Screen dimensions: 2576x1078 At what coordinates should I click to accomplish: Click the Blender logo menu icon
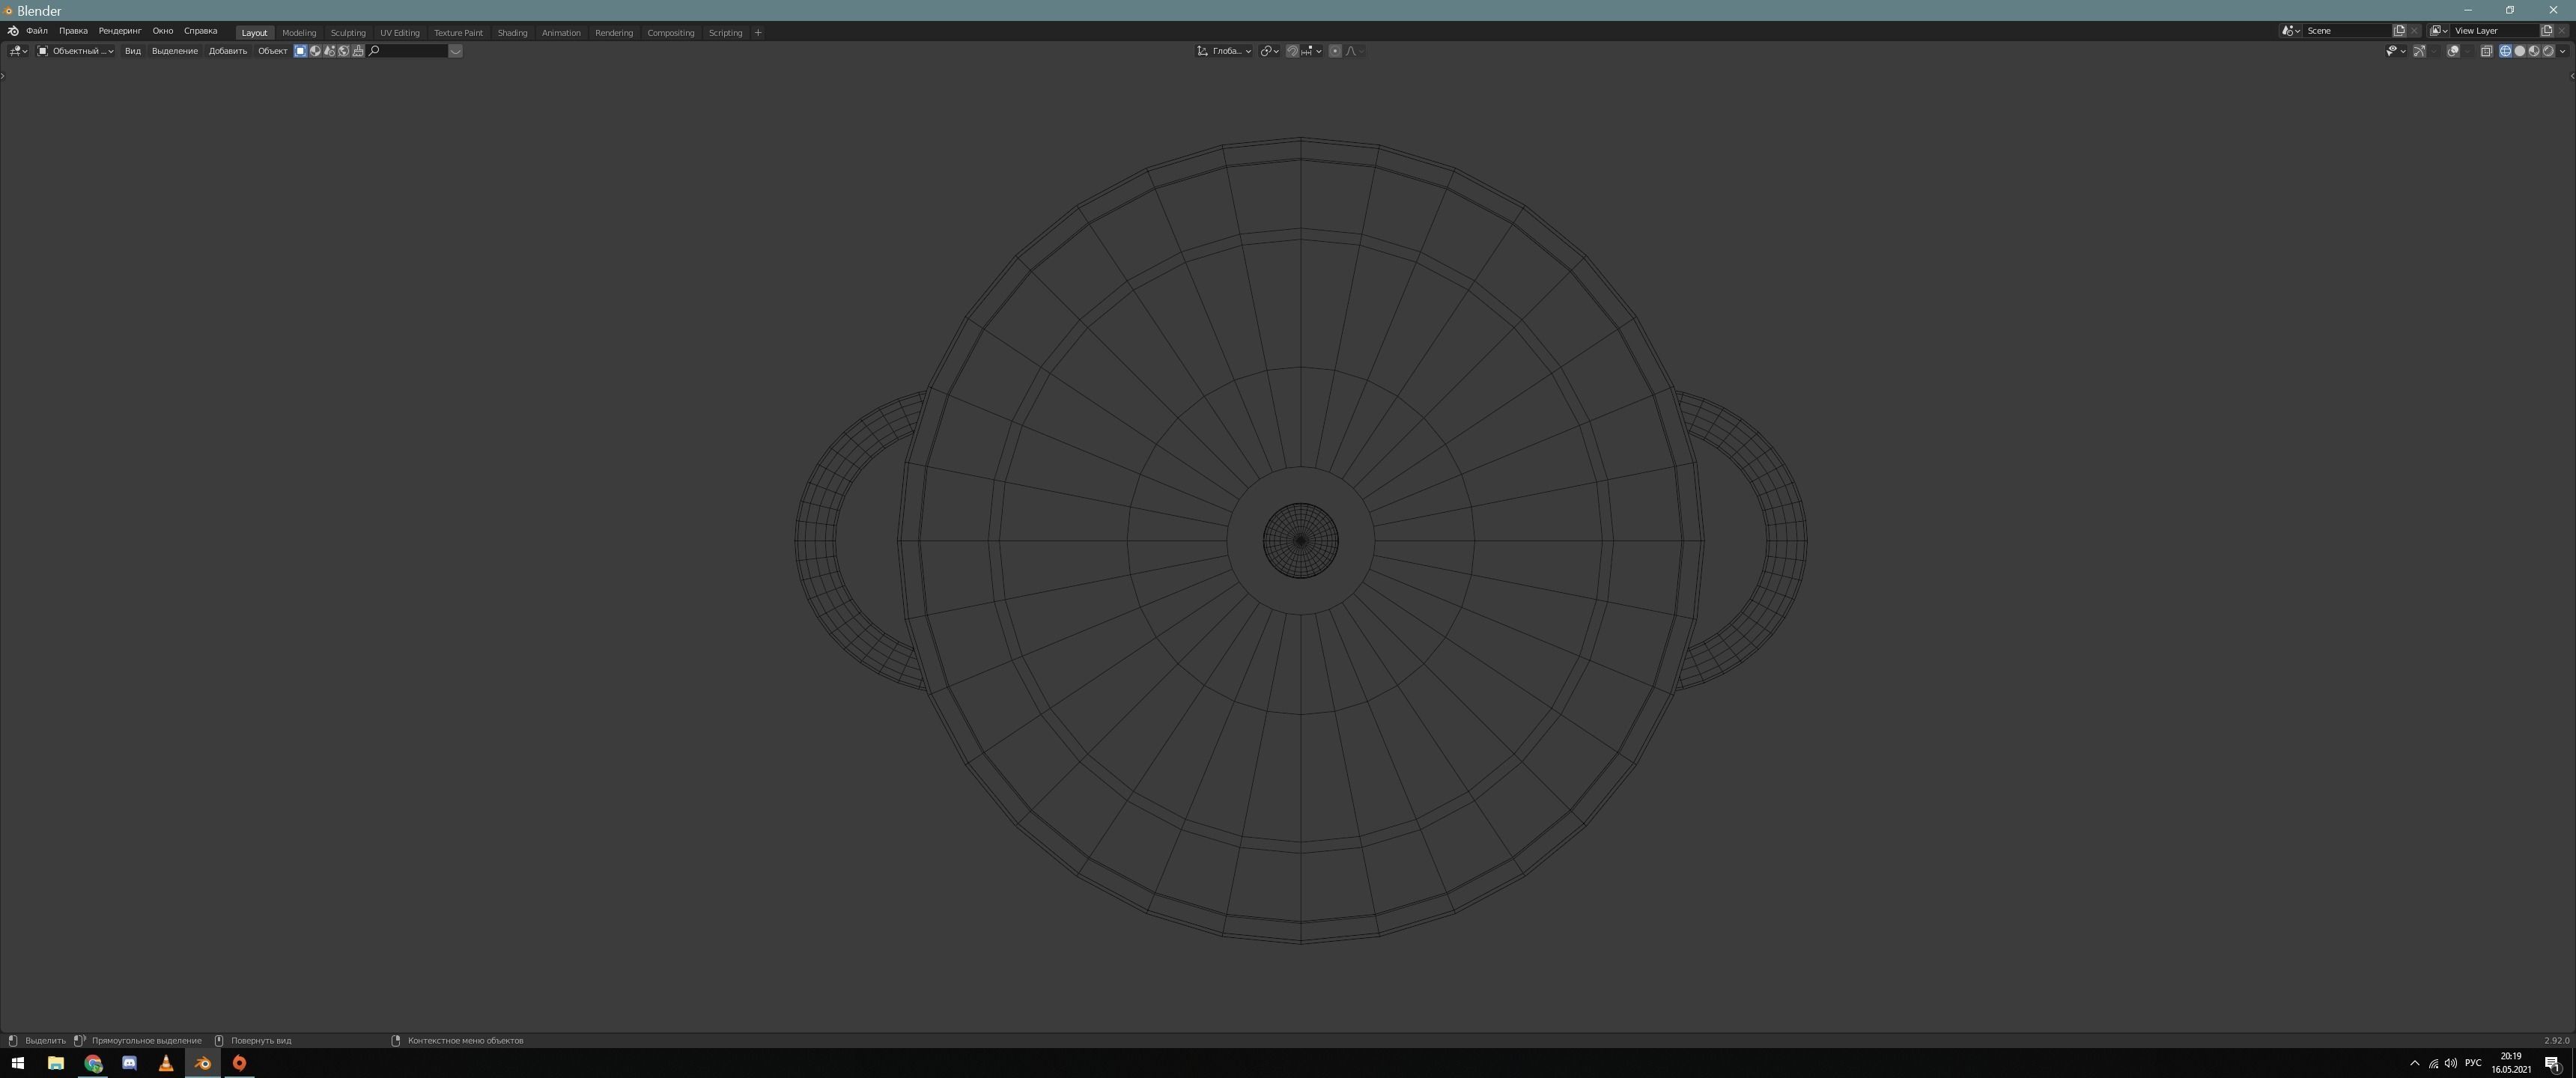(x=13, y=31)
